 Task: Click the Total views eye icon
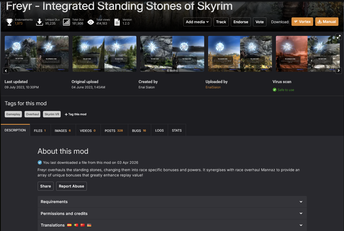point(91,22)
